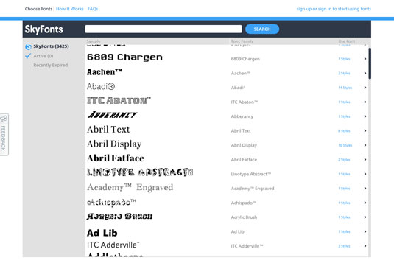Click the Choose Fonts nav item
This screenshot has width=394, height=266.
pyautogui.click(x=38, y=9)
